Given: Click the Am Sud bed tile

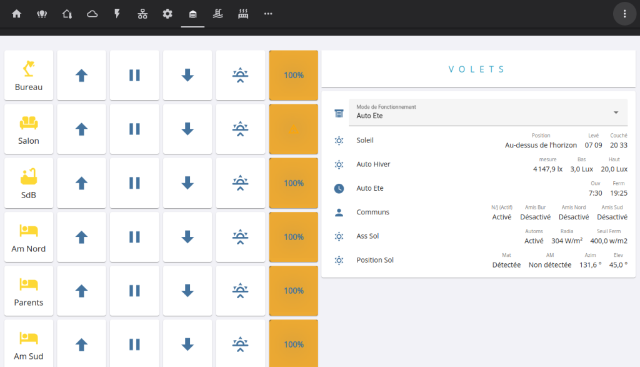Looking at the screenshot, I should click(29, 344).
